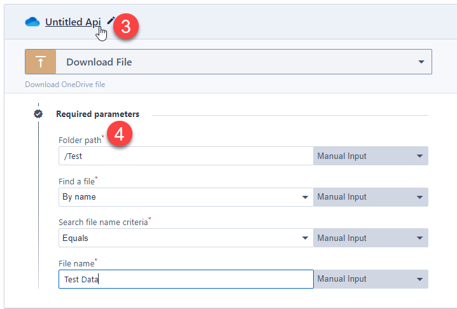The image size is (457, 309).
Task: Click the Find a file label
Action: (x=76, y=181)
